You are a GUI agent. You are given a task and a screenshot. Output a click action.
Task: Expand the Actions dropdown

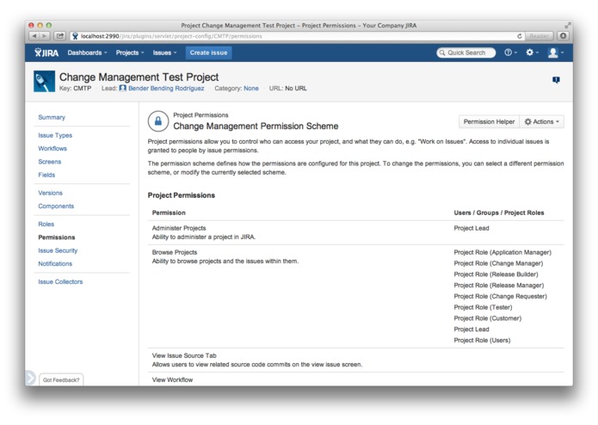pyautogui.click(x=541, y=121)
